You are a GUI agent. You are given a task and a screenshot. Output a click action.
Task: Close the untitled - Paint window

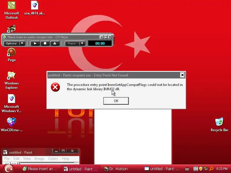point(72,151)
